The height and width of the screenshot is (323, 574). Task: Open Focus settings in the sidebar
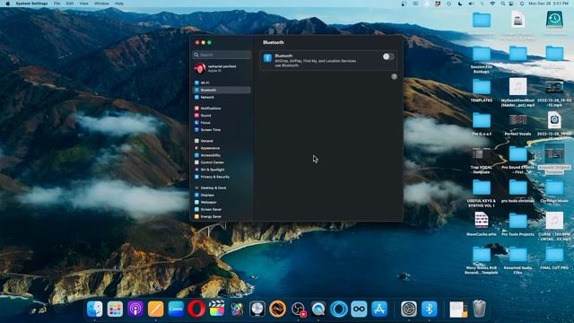coord(222,122)
